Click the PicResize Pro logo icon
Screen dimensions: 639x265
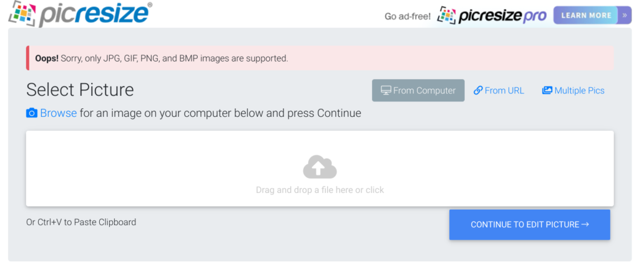tap(446, 16)
